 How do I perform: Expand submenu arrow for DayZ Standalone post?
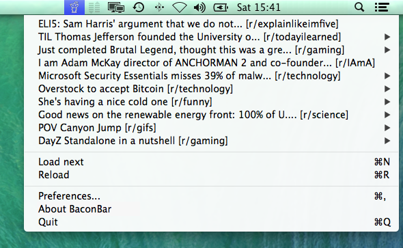(x=387, y=141)
